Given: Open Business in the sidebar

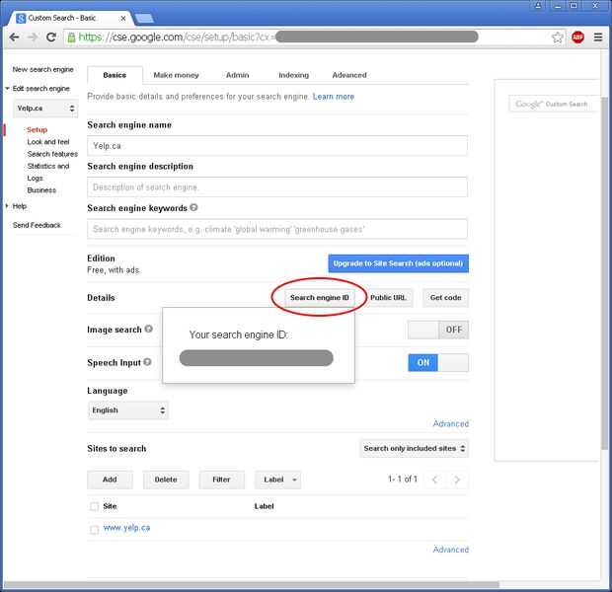Looking at the screenshot, I should tap(41, 190).
